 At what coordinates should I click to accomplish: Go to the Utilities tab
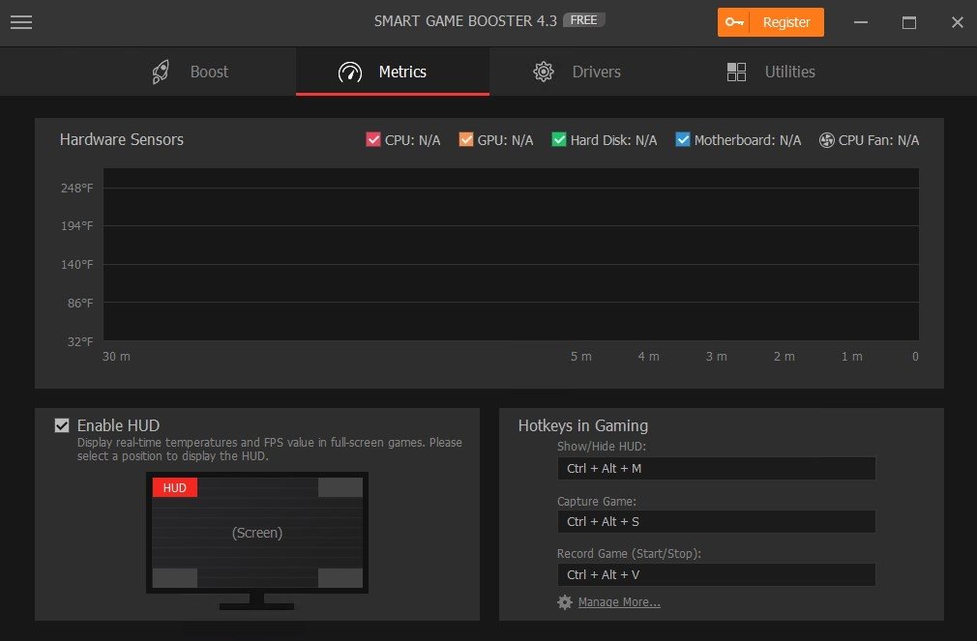[x=779, y=72]
